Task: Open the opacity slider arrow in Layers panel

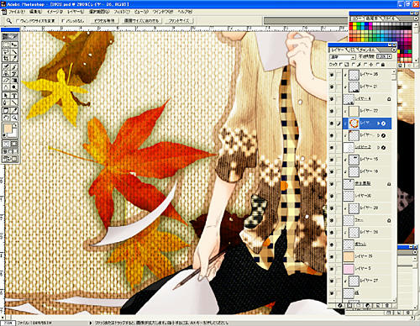Action: tap(389, 56)
